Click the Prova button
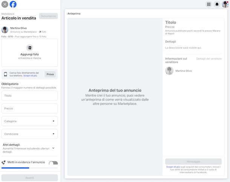Image resolution: width=230 pixels, height=182 pixels. [50, 74]
